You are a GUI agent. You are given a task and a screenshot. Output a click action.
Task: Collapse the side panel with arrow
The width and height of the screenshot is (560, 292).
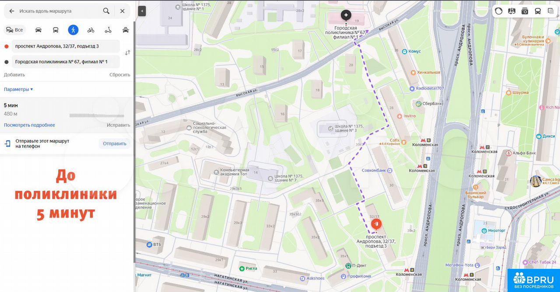142,11
